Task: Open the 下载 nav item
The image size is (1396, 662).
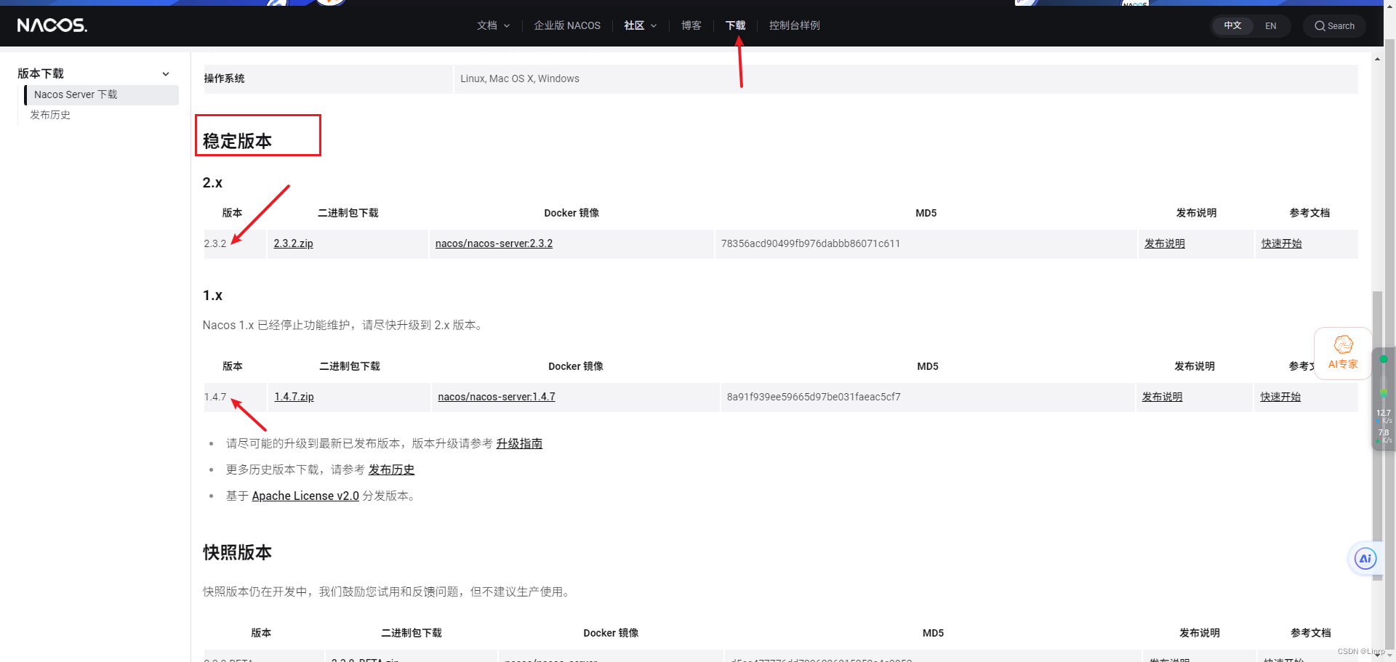Action: pyautogui.click(x=735, y=25)
